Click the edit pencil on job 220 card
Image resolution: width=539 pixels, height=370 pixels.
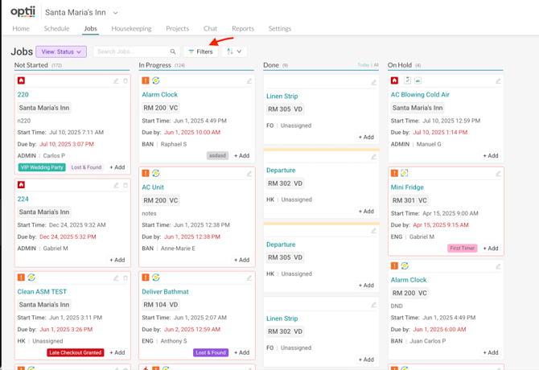pyautogui.click(x=116, y=81)
